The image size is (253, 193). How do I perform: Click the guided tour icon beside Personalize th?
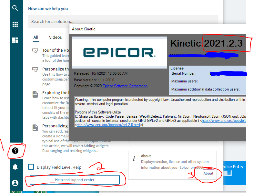point(35,70)
